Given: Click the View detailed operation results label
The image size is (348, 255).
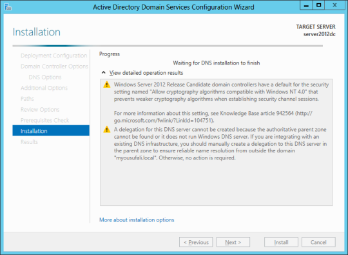Looking at the screenshot, I should point(146,73).
